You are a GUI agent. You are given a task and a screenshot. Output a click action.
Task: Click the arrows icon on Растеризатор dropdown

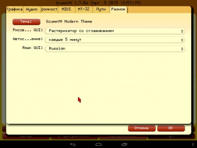pos(182,31)
